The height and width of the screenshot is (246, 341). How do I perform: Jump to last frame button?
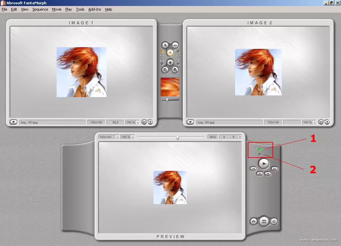pos(275,169)
